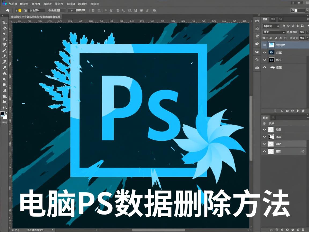Toggle the eye icon on the bottom layer row
309x232 pixels.
pyautogui.click(x=264, y=67)
